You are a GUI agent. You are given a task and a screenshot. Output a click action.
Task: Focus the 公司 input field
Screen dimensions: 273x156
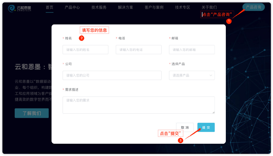pyautogui.click(x=112, y=75)
